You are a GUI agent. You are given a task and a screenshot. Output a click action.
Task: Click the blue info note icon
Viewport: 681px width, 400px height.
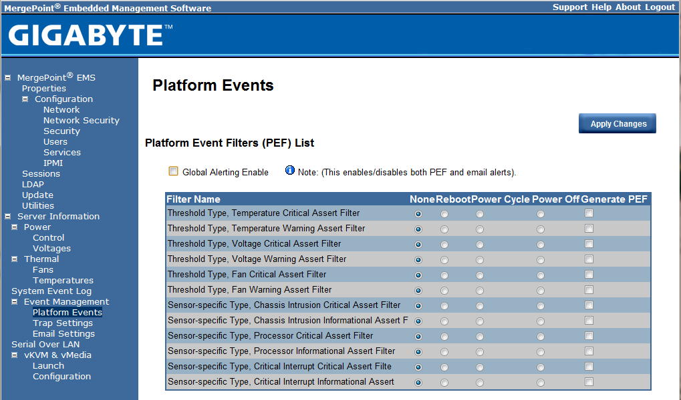click(289, 171)
